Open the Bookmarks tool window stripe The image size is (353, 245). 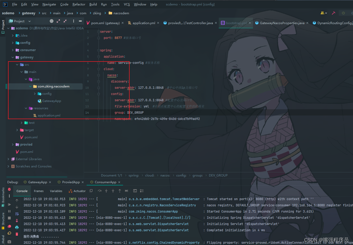click(3, 197)
